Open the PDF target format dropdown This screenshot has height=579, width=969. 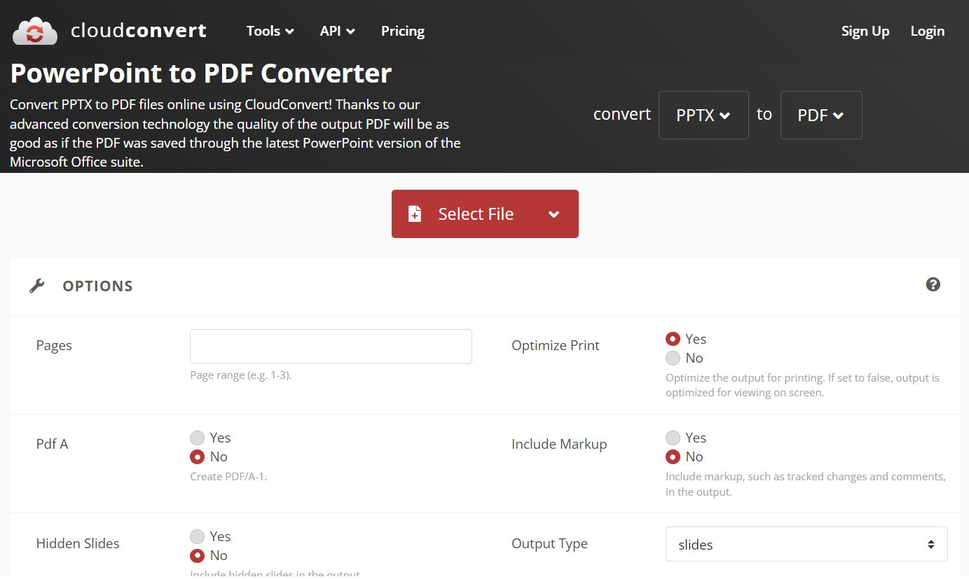[x=821, y=115]
